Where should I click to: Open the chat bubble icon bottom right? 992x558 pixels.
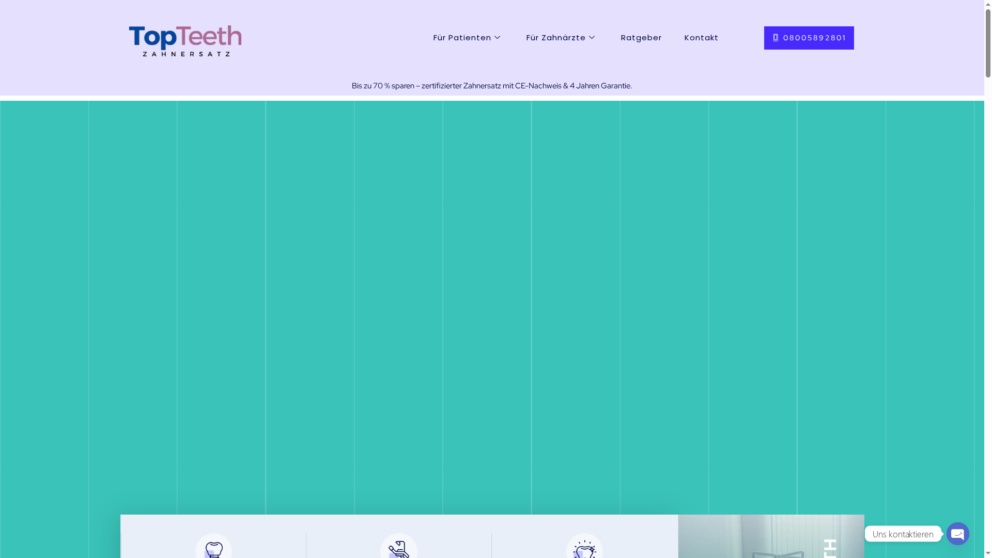tap(957, 534)
